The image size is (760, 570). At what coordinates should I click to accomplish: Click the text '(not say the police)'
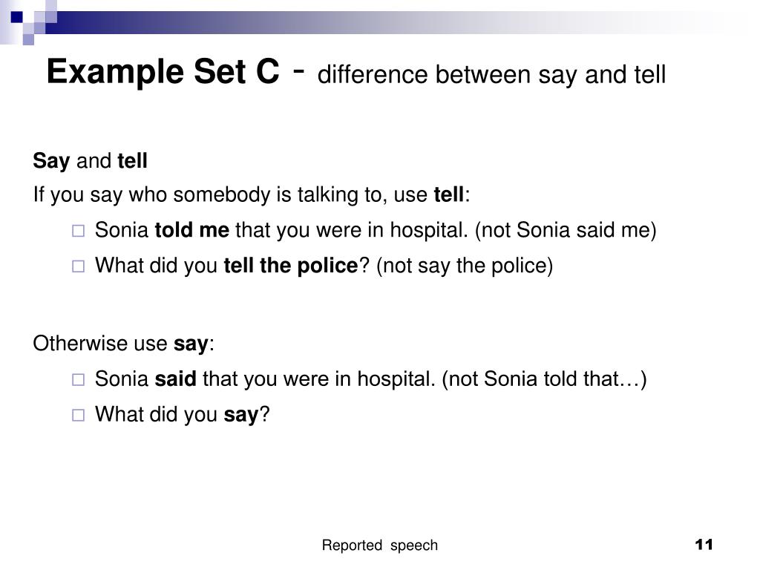pos(465,266)
